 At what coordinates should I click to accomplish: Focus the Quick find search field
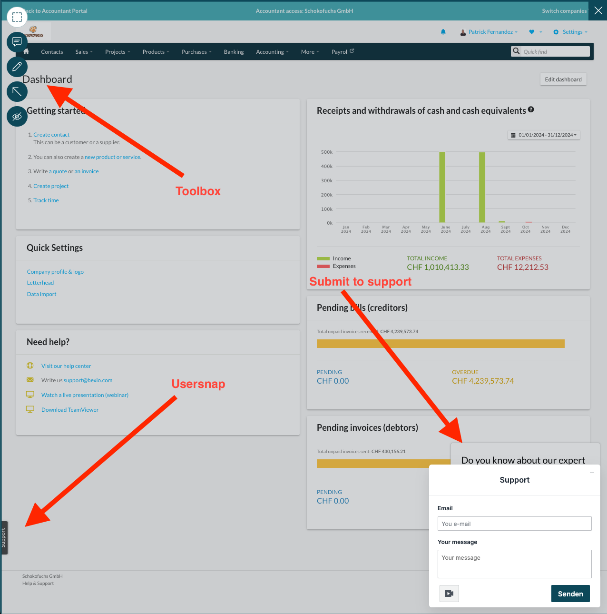(555, 51)
